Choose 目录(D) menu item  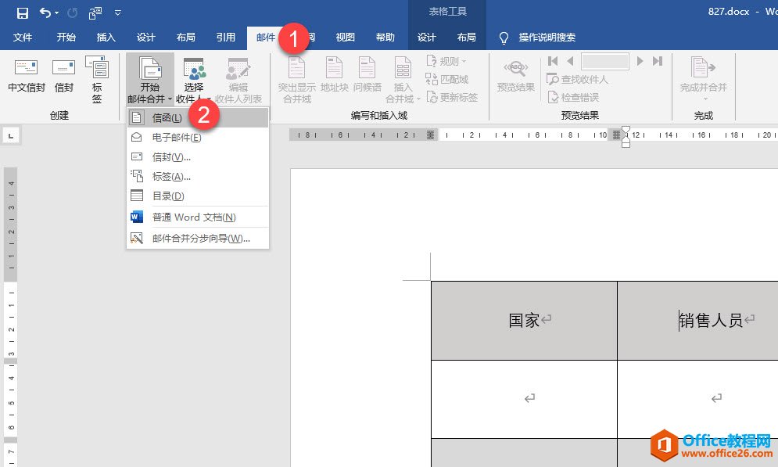[x=198, y=196]
